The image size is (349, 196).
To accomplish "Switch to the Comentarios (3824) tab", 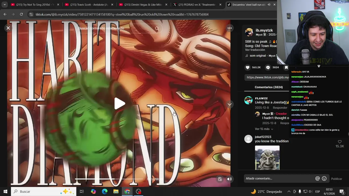I will point(269,87).
